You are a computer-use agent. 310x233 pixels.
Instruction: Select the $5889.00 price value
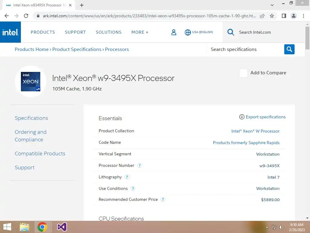(270, 200)
